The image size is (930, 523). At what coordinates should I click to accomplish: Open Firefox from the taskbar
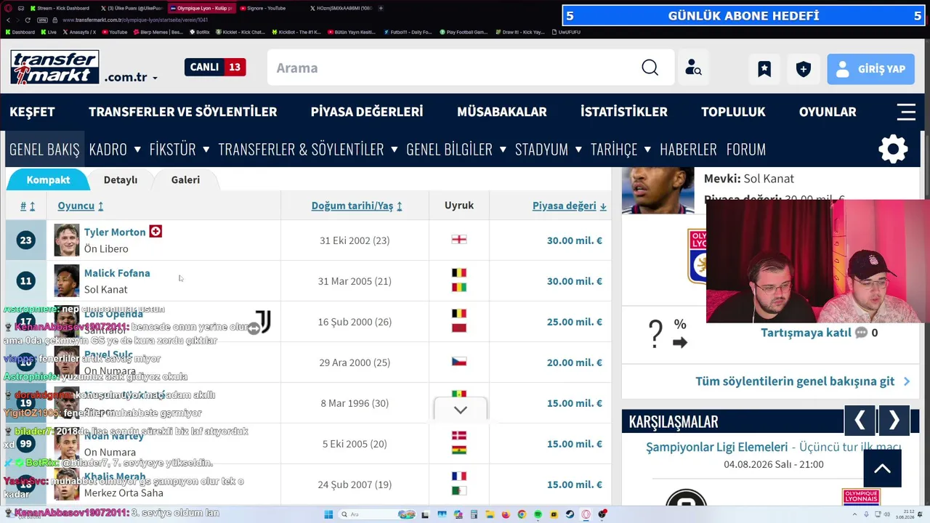[x=506, y=514]
